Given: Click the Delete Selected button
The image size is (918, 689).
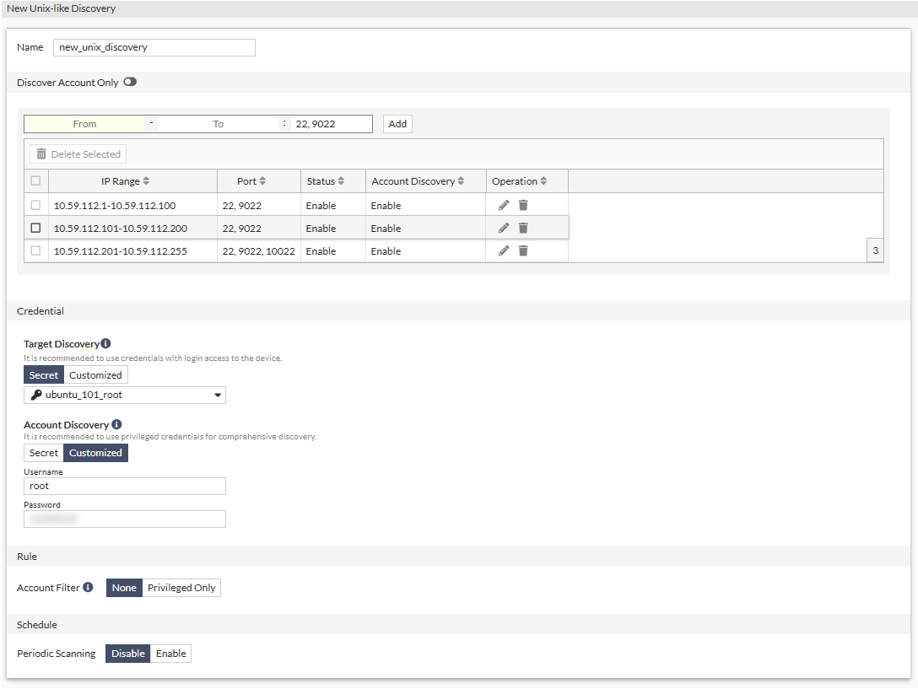Looking at the screenshot, I should click(78, 154).
